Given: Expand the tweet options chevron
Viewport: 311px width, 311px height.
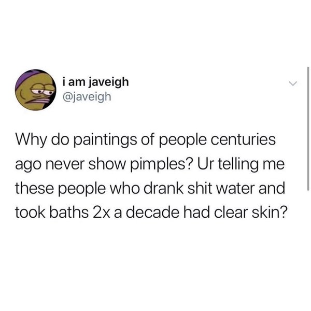Looking at the screenshot, I should 293,83.
